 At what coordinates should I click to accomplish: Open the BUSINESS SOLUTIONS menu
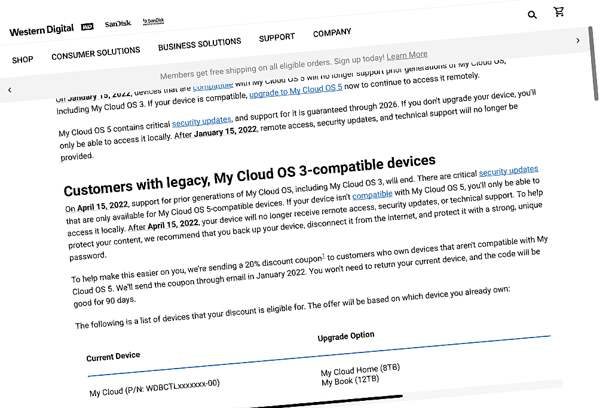pyautogui.click(x=200, y=44)
